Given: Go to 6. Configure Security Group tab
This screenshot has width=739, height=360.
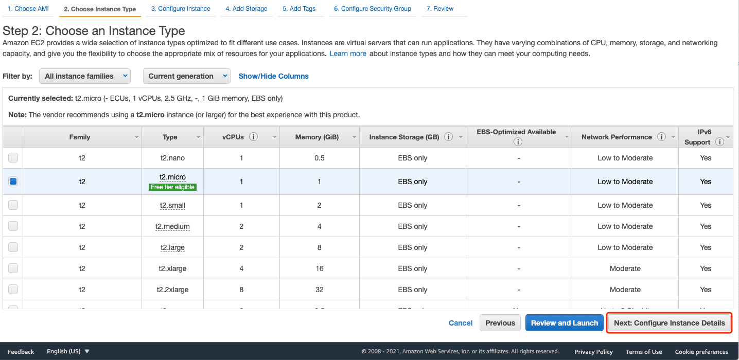Looking at the screenshot, I should tap(373, 9).
